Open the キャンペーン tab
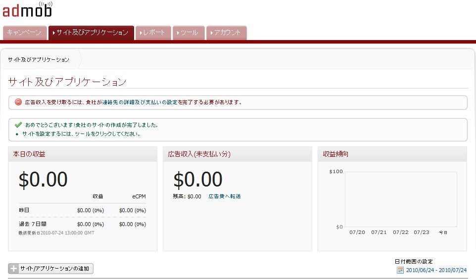 (25, 33)
